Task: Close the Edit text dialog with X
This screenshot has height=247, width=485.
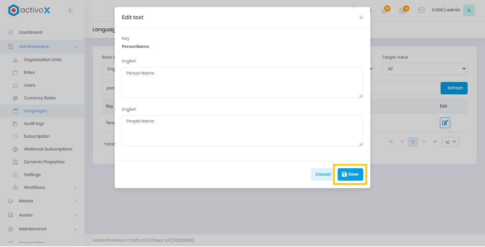Action: (361, 18)
